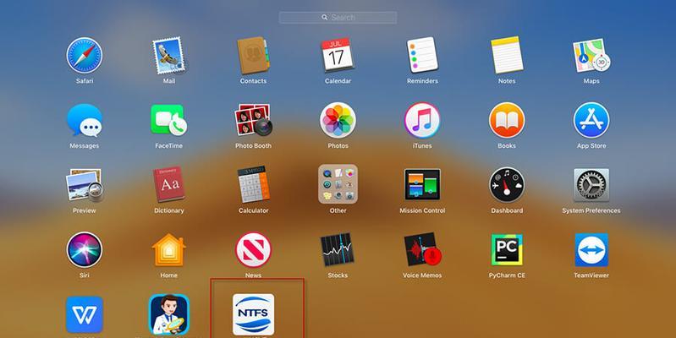Open PyCharm CE
The image size is (676, 338).
tap(507, 250)
